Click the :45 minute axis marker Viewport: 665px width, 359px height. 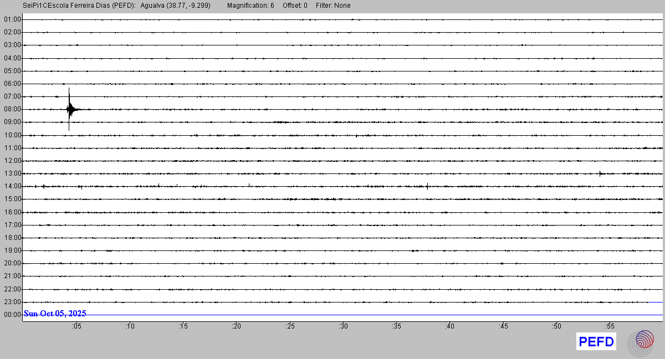(503, 326)
